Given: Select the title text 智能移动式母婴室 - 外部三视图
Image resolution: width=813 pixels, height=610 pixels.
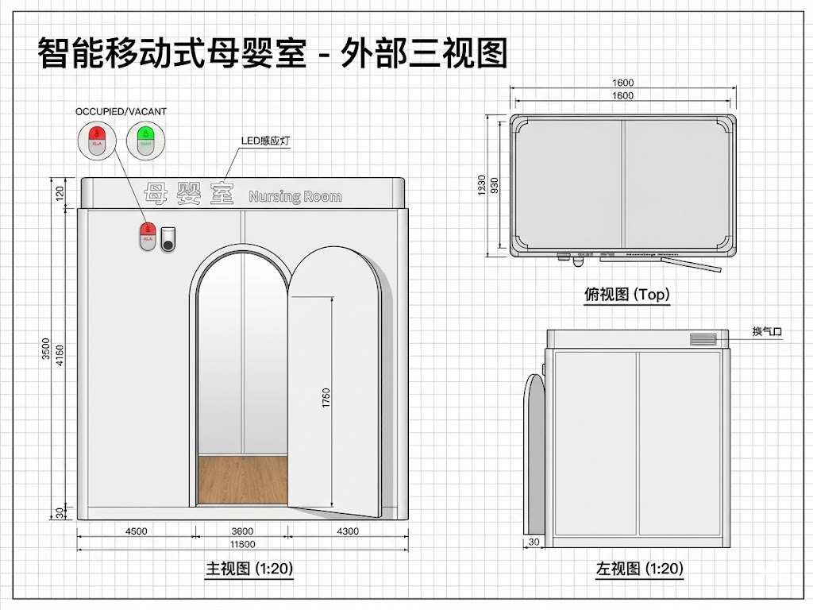Looking at the screenshot, I should click(x=272, y=53).
